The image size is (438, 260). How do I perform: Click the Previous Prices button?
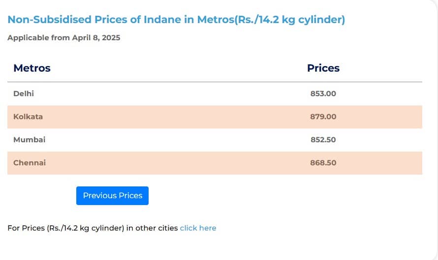click(x=112, y=196)
